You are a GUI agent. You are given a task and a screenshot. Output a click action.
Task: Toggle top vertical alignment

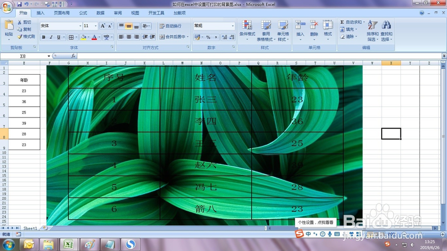[121, 26]
